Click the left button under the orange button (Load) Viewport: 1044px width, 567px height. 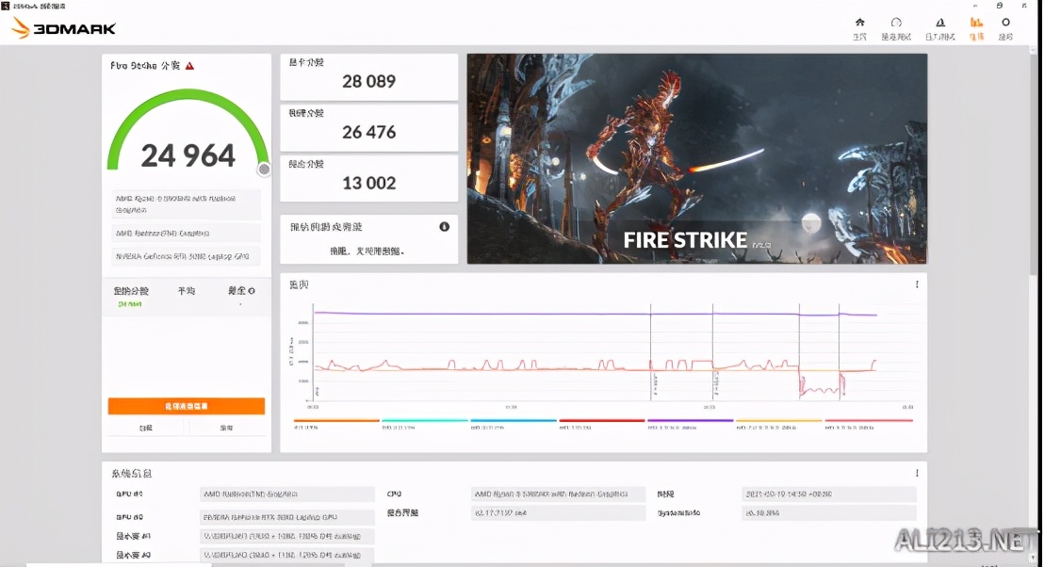tap(146, 428)
